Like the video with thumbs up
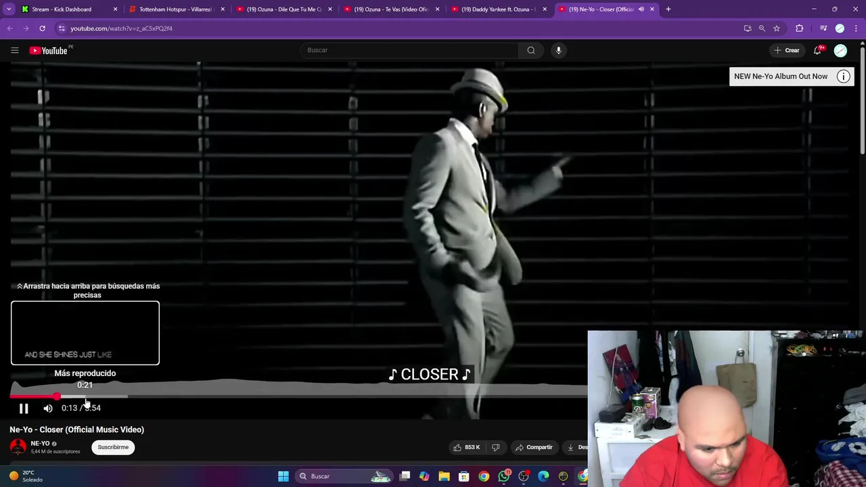This screenshot has width=866, height=487. [x=467, y=447]
